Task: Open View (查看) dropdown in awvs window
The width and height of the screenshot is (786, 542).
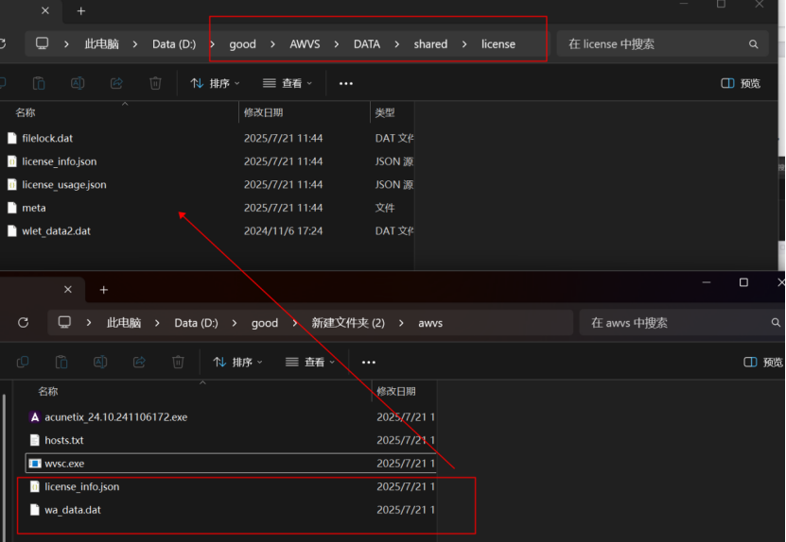Action: 310,362
